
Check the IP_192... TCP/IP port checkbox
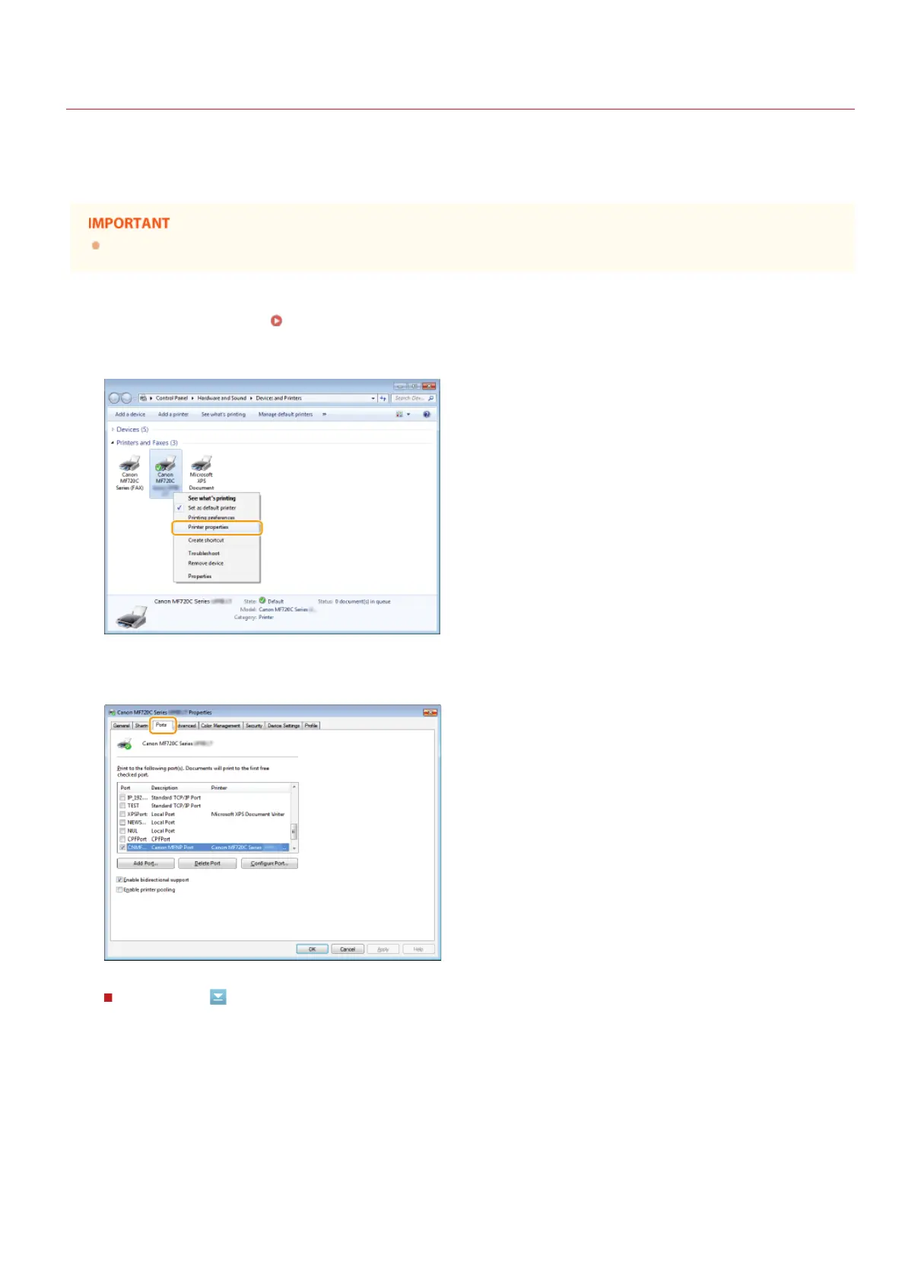[122, 797]
